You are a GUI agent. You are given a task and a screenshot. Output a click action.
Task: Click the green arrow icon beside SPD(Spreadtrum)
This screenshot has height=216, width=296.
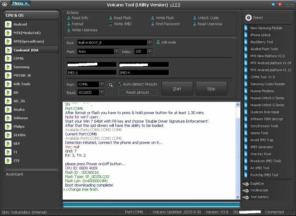click(8, 41)
